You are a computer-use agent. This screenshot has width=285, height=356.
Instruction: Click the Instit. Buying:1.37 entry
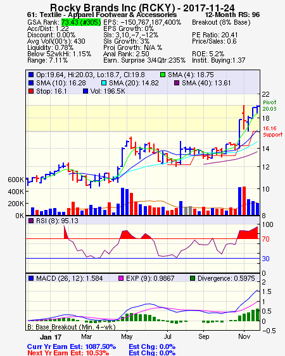click(218, 61)
